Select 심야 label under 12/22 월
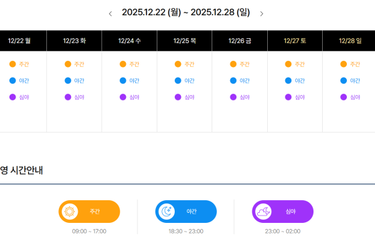The width and height of the screenshot is (375, 241). point(24,97)
